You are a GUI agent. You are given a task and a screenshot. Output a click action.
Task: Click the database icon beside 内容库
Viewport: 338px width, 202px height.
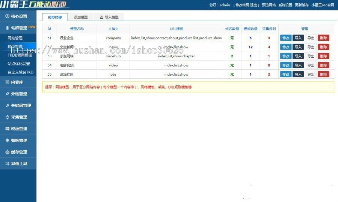coord(8,82)
